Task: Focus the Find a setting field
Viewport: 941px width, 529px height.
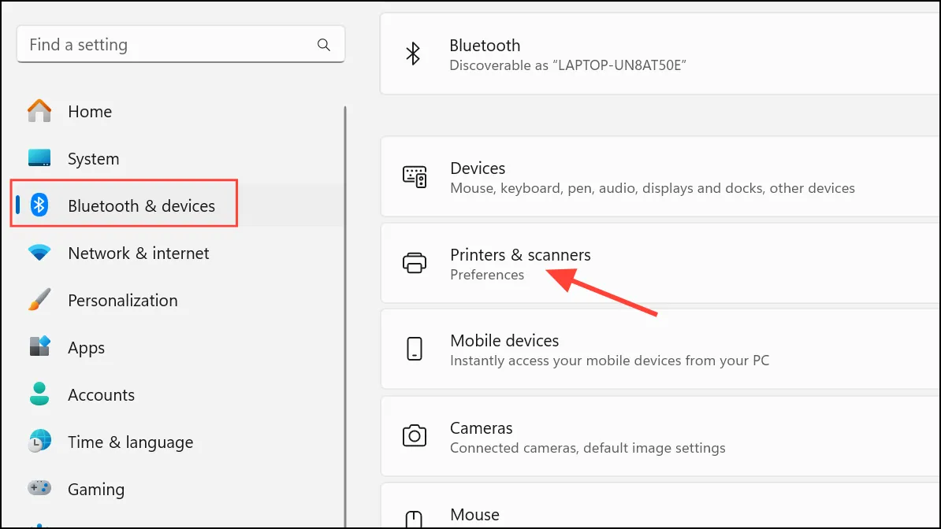Action: pyautogui.click(x=180, y=44)
